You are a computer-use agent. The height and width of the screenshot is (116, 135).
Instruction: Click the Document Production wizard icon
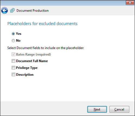pyautogui.click(x=12, y=10)
